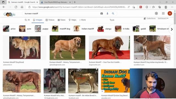The height and width of the screenshot is (99, 176).
Task: Submit search with the magnifier icon
Action: click(x=113, y=13)
